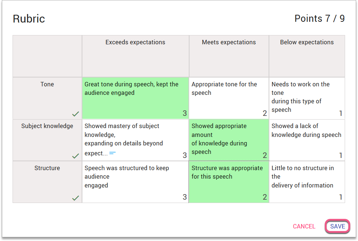
Task: Choose 'Showed a lack of knowledge' cell
Action: point(307,140)
